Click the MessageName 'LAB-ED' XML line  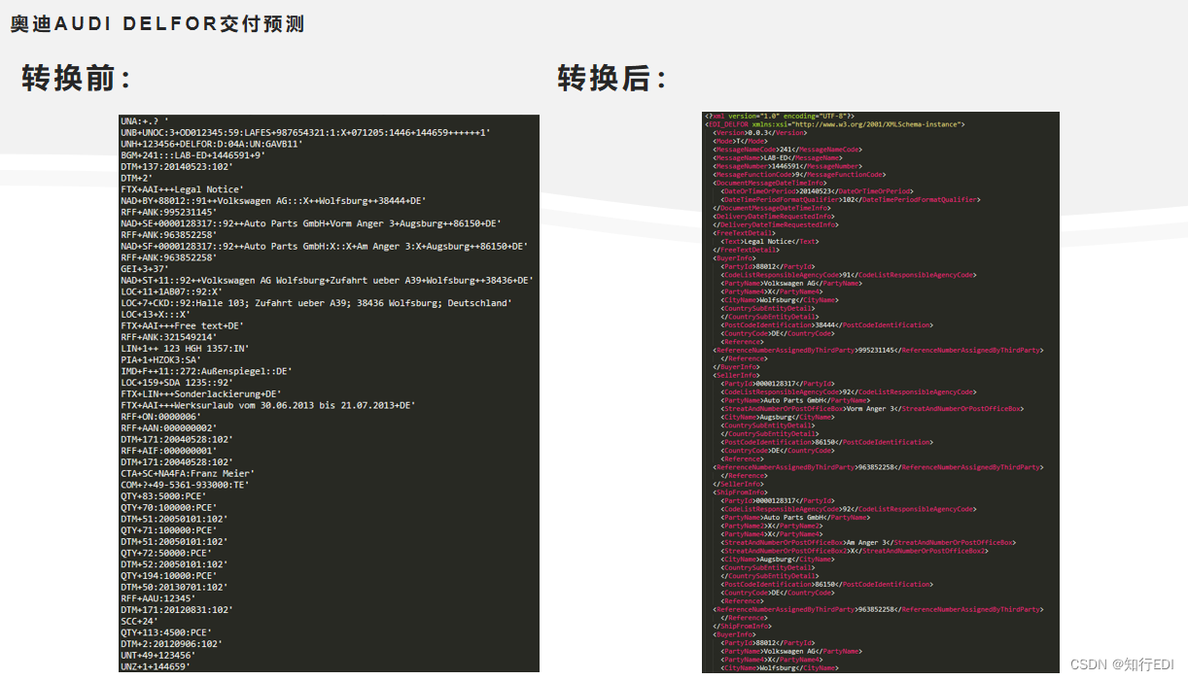click(778, 157)
